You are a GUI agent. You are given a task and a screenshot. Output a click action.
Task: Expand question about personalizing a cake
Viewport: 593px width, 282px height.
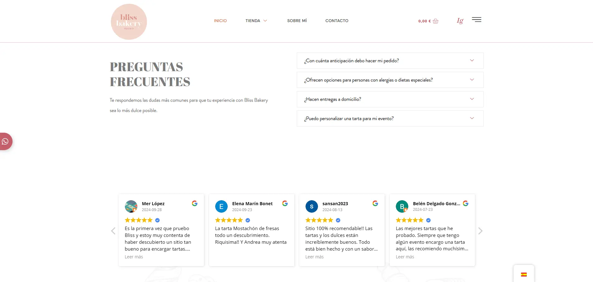point(390,118)
